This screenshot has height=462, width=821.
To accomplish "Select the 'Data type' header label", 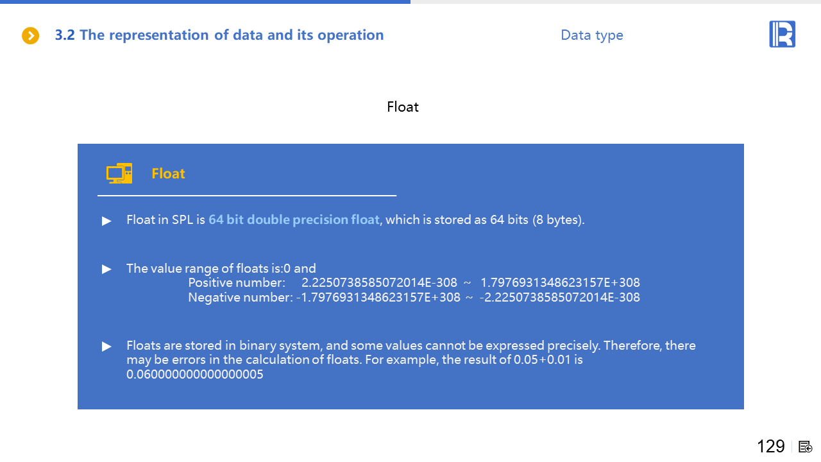I will point(591,35).
